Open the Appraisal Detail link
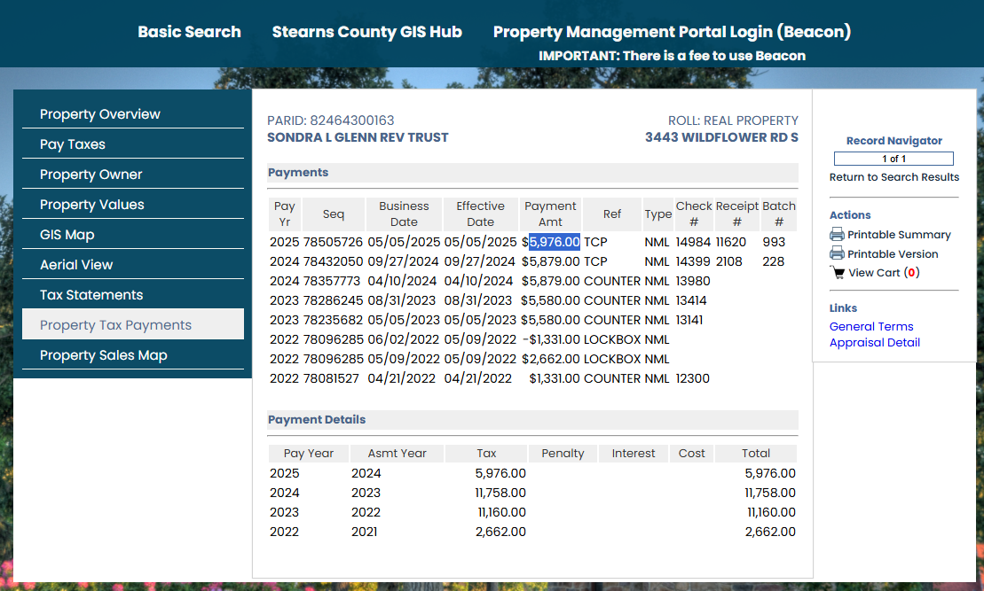Viewport: 984px width, 591px height. tap(874, 343)
